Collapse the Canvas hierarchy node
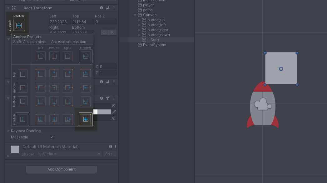 (x=135, y=15)
